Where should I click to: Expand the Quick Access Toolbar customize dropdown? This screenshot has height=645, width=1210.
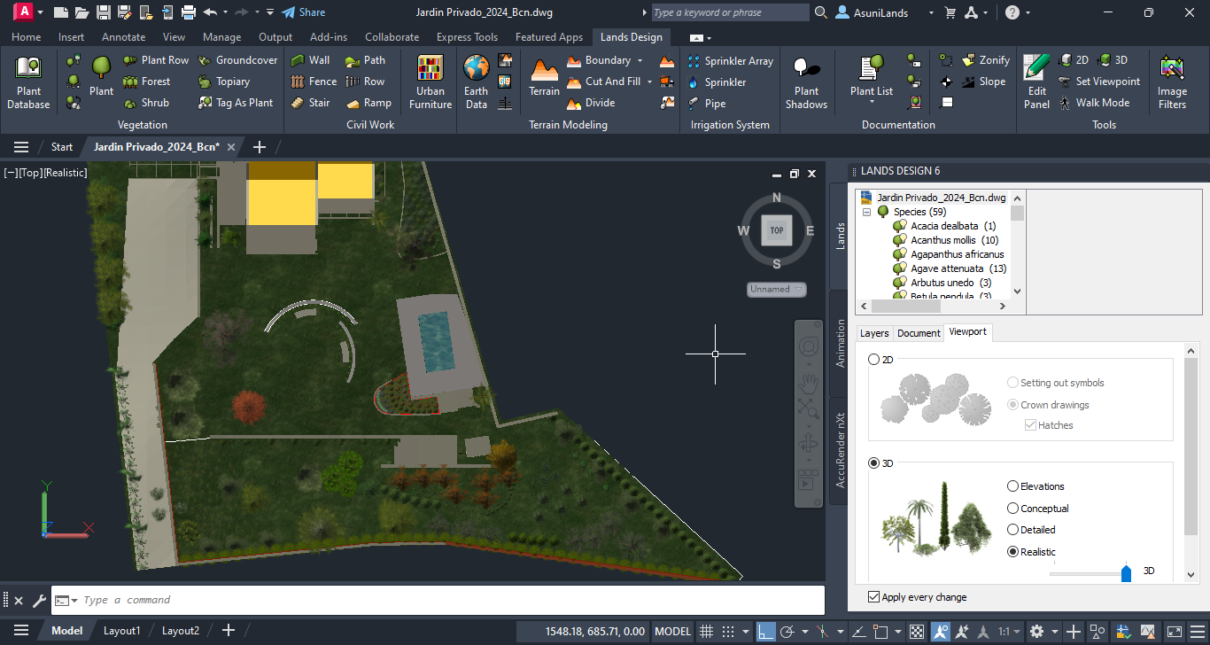(x=269, y=12)
